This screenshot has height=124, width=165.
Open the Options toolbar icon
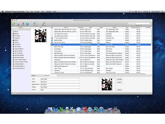(x=23, y=24)
